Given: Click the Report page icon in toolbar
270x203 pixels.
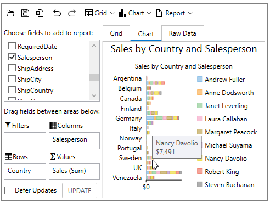Looking at the screenshot, I should 159,13.
